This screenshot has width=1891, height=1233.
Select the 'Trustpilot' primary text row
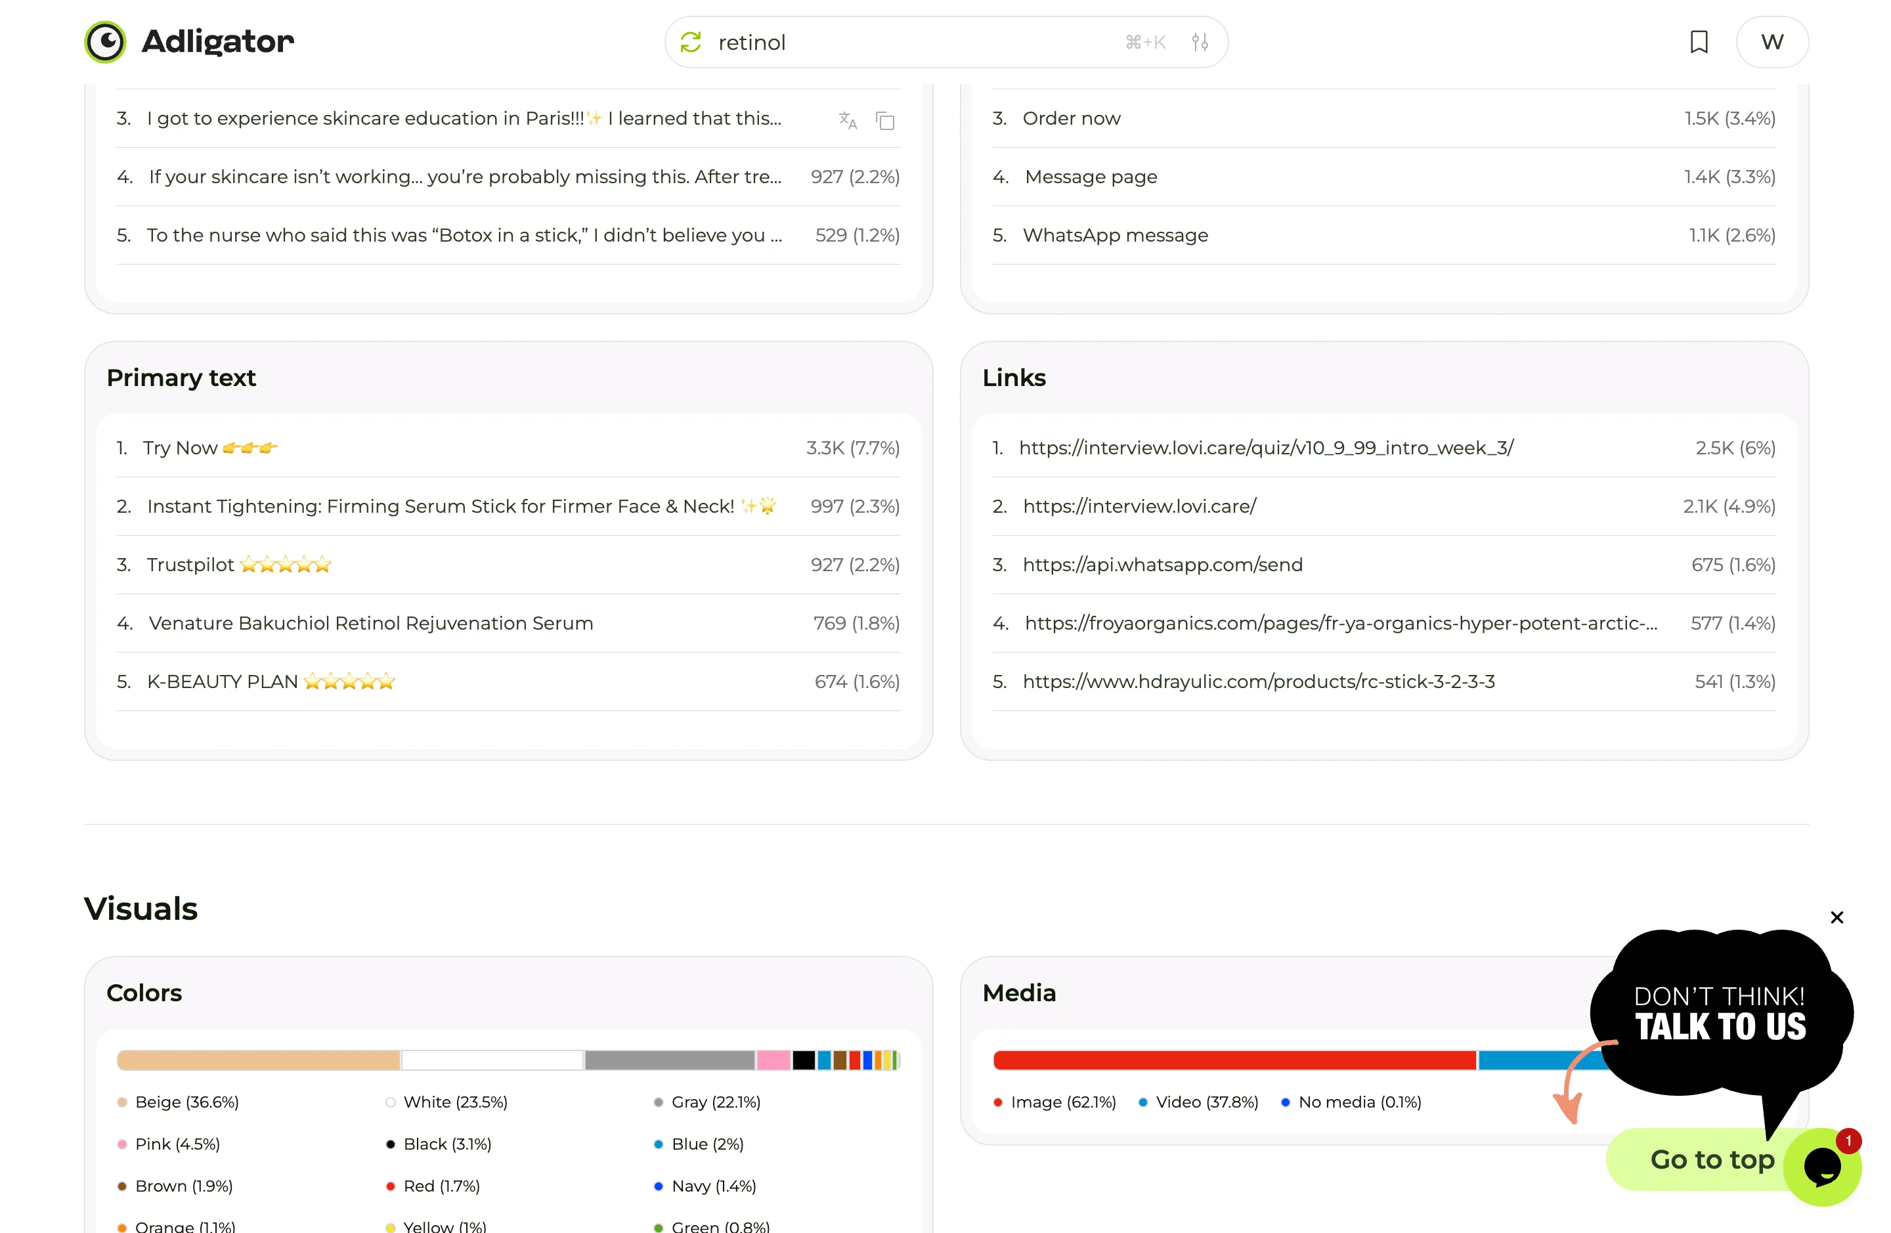coord(508,565)
